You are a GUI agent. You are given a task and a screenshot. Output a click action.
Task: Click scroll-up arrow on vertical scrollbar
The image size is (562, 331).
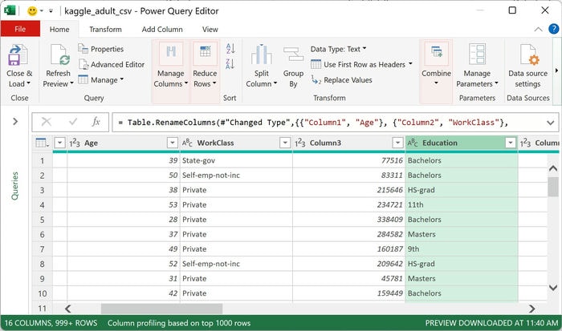[x=553, y=168]
